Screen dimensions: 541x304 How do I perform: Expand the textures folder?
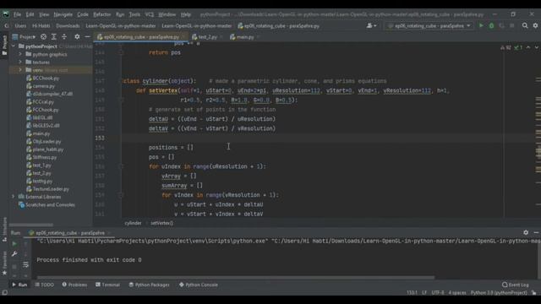pyautogui.click(x=20, y=62)
